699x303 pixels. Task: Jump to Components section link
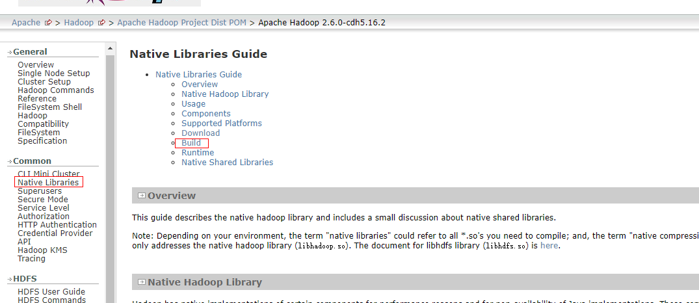205,114
